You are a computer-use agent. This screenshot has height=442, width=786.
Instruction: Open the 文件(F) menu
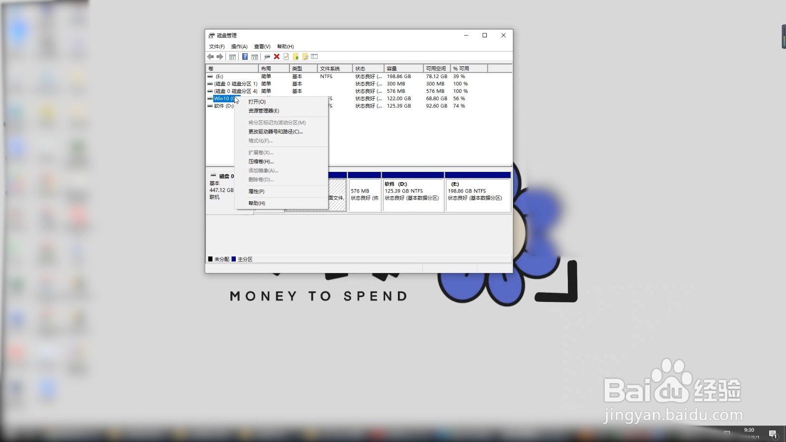tap(217, 47)
